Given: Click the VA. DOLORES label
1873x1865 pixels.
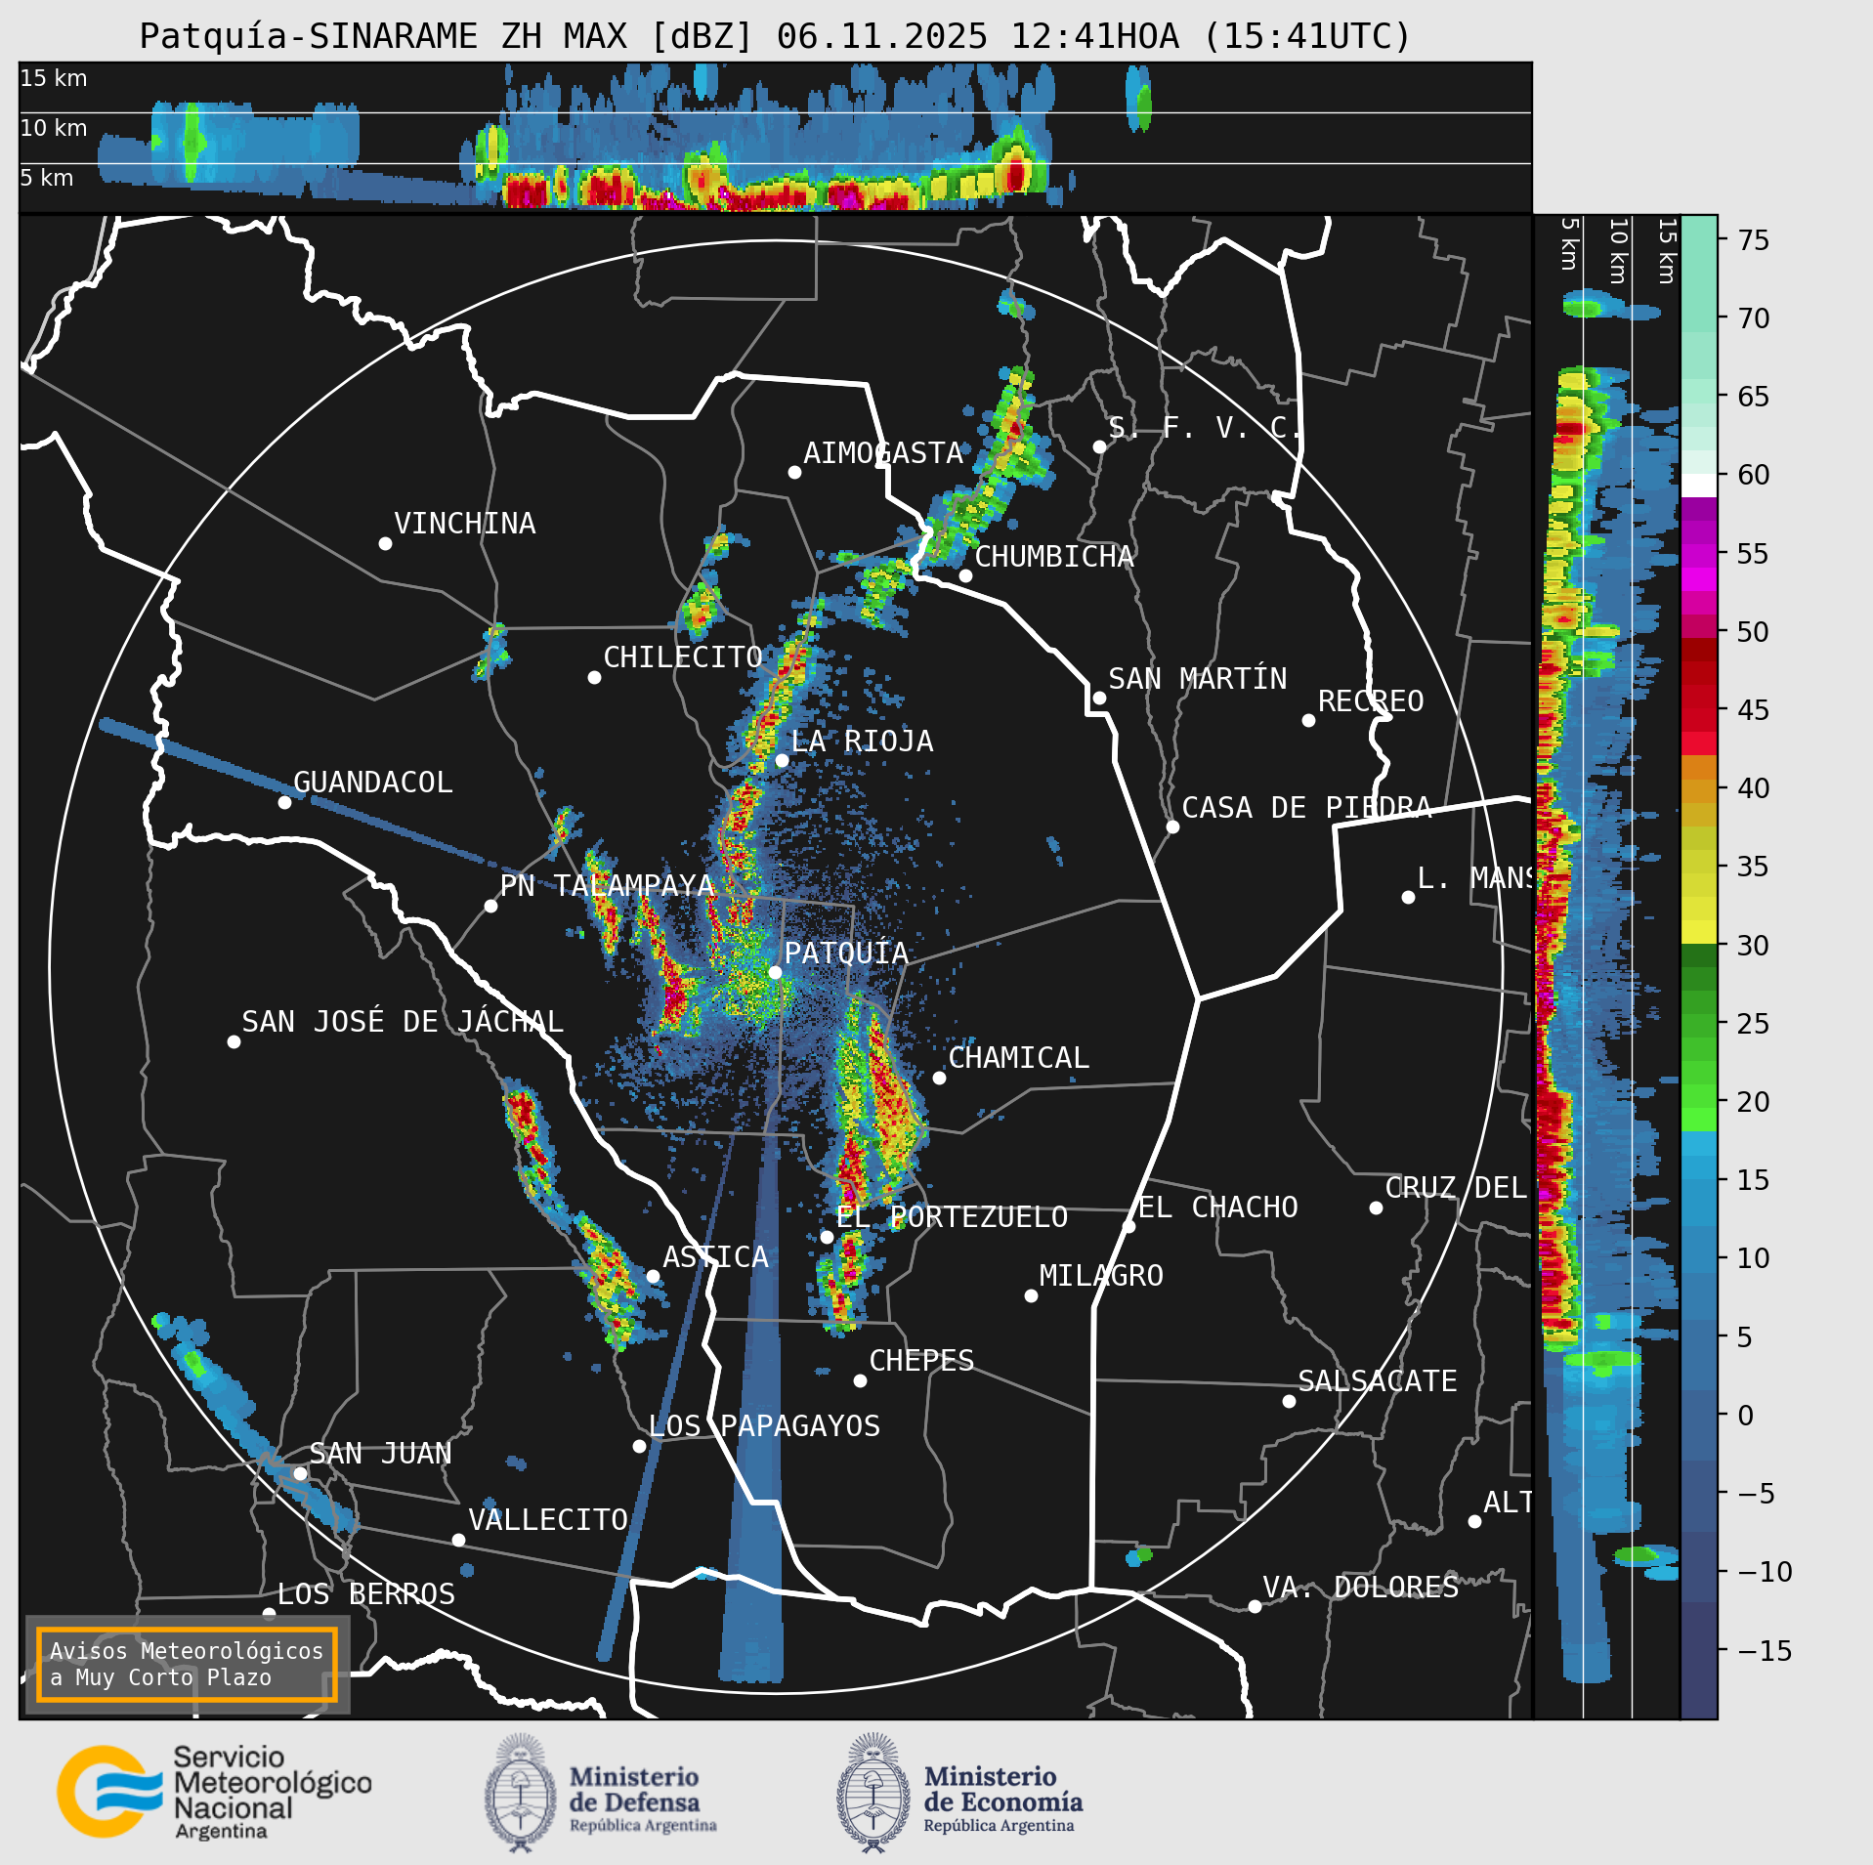Looking at the screenshot, I should (1360, 1588).
